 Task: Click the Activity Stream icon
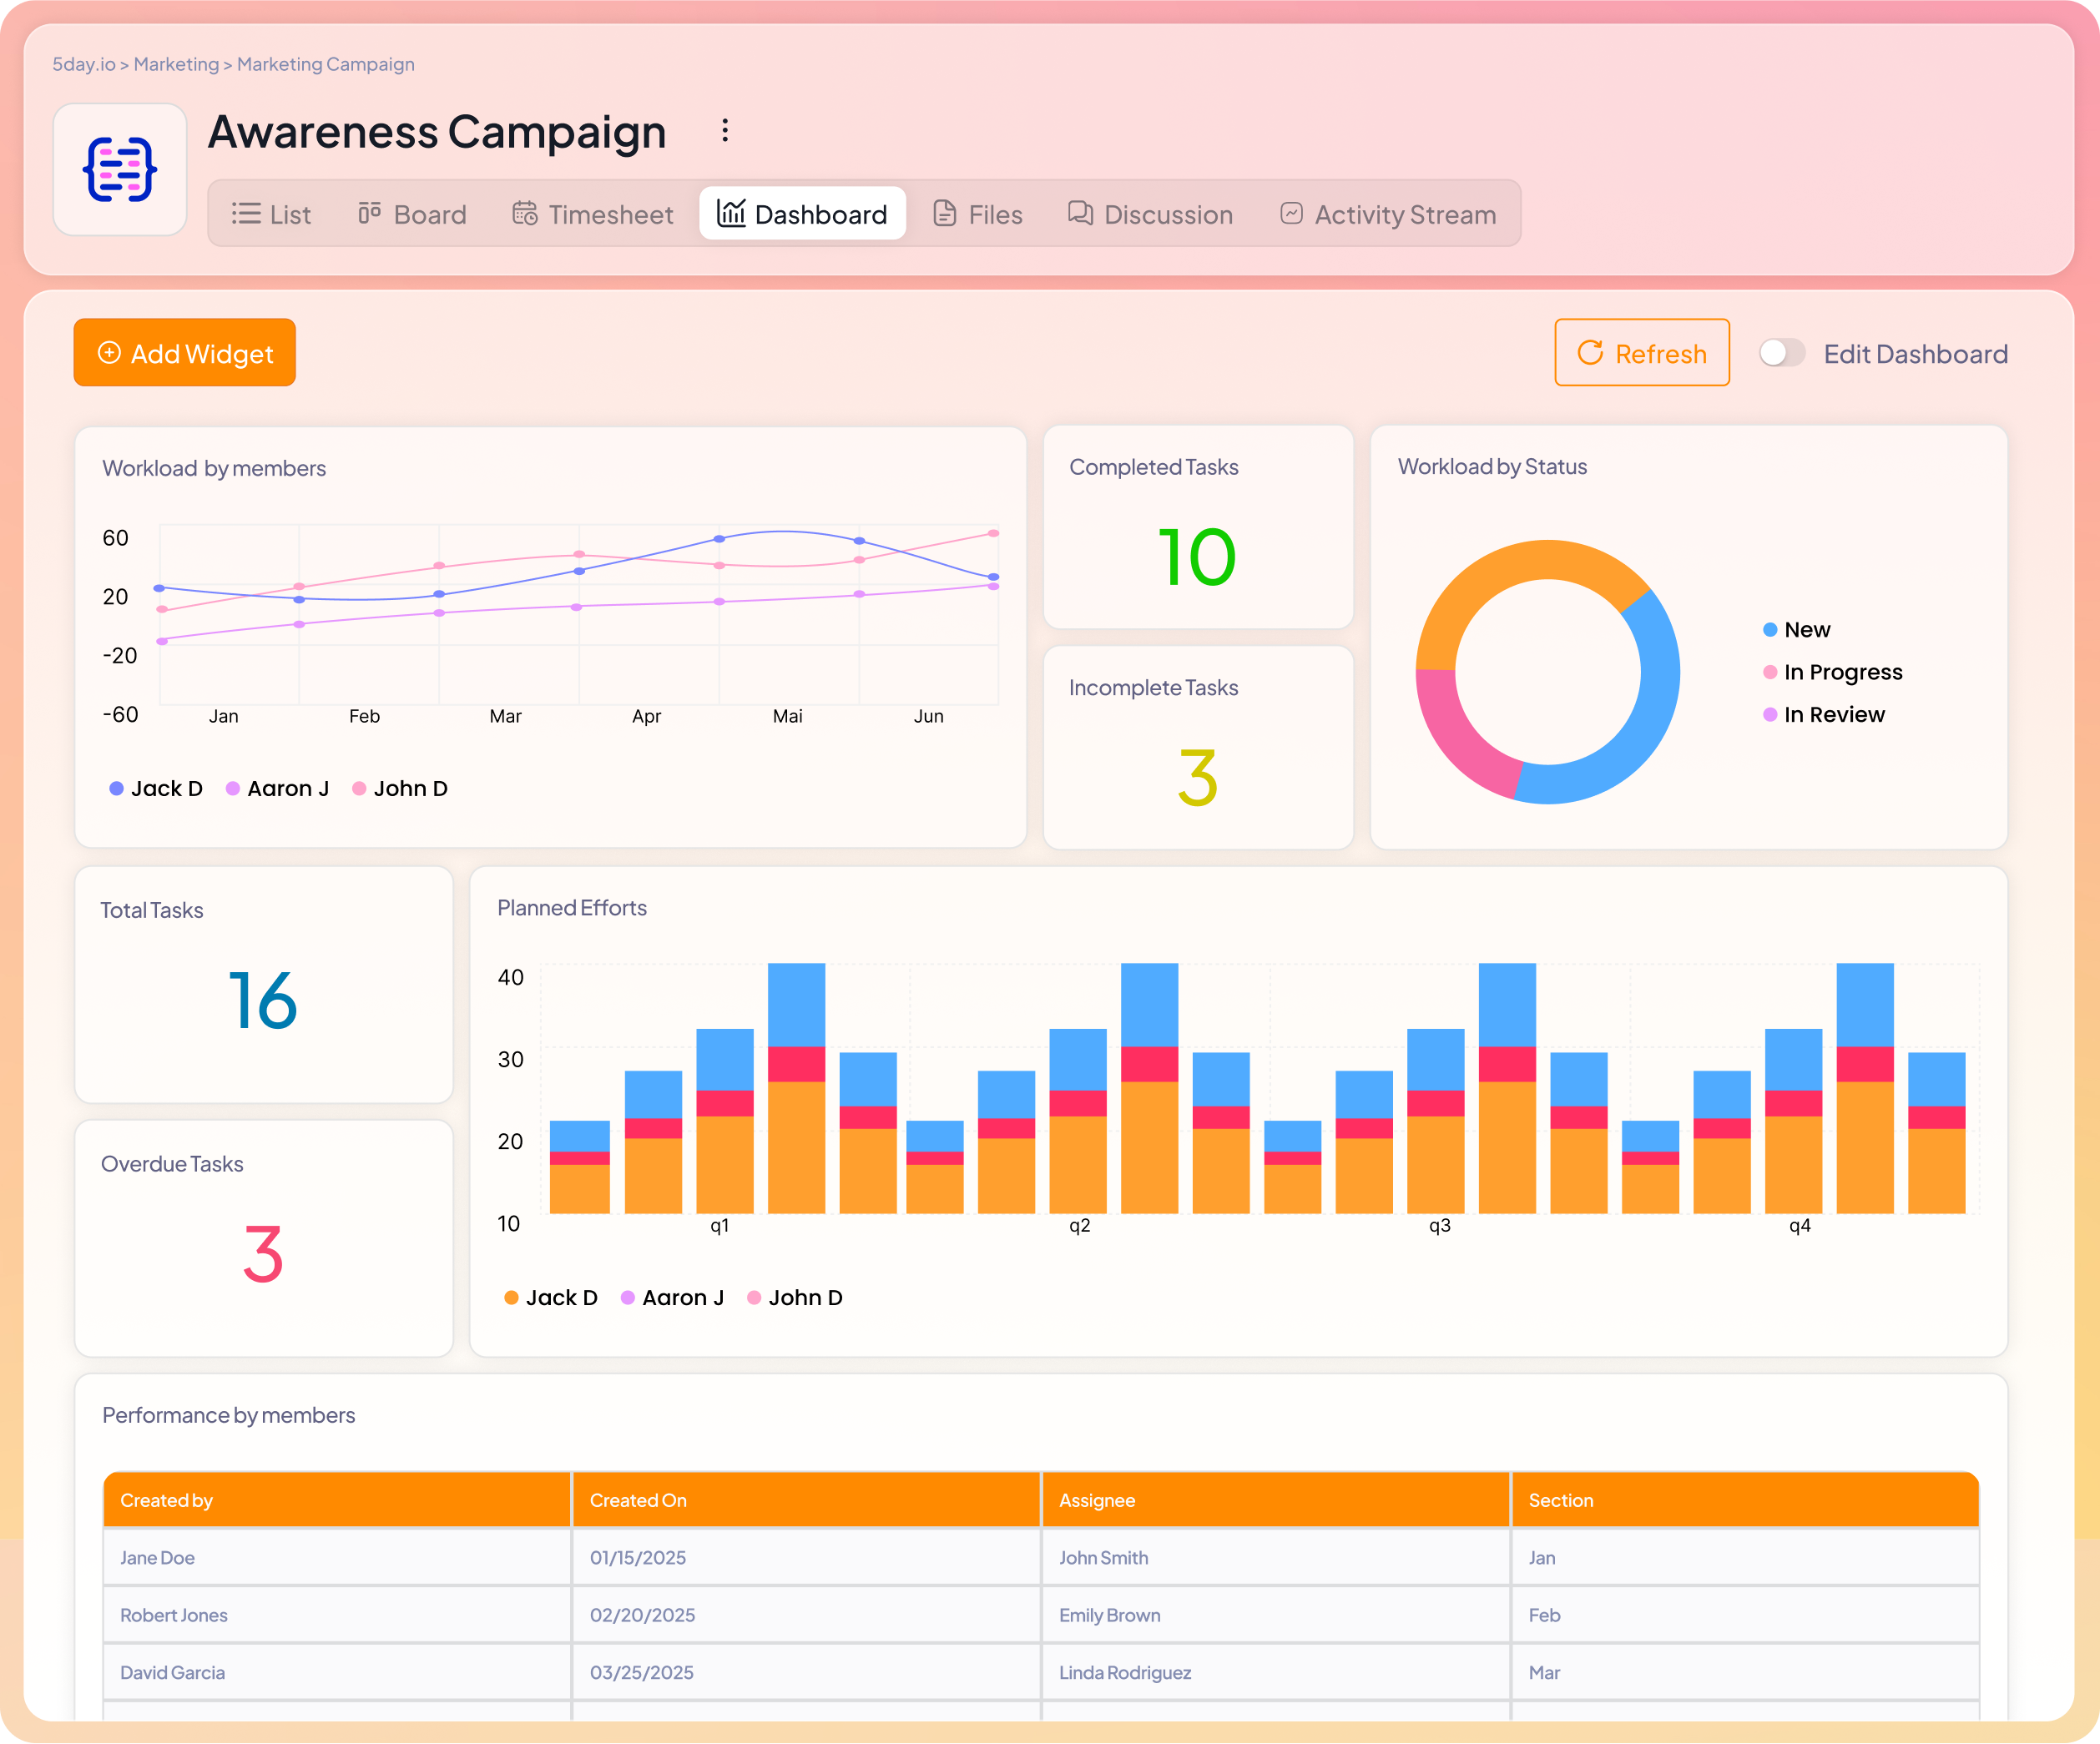click(x=1291, y=213)
